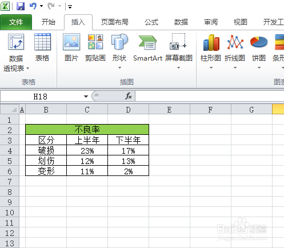Image resolution: width=284 pixels, height=248 pixels.
Task: Expand the 折线图 dropdown arrow
Action: [235, 67]
